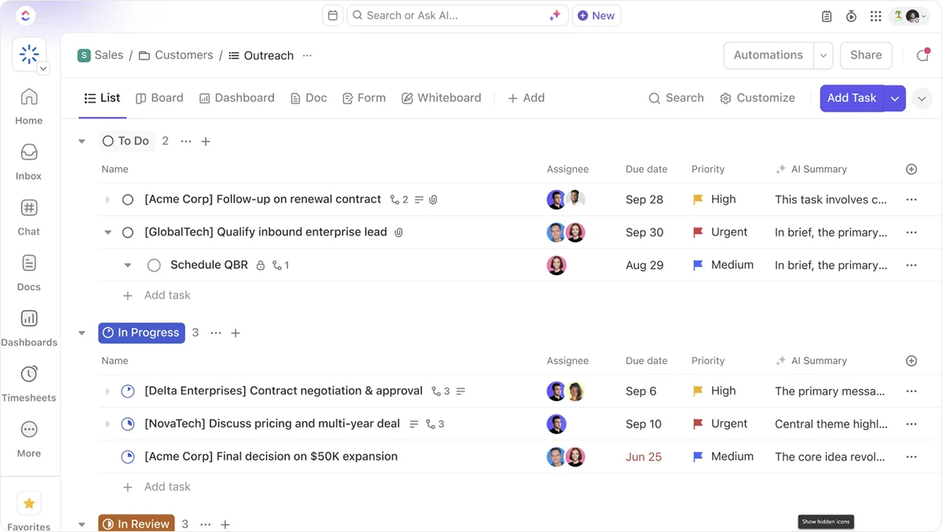
Task: Switch to the Board tab
Action: 159,98
